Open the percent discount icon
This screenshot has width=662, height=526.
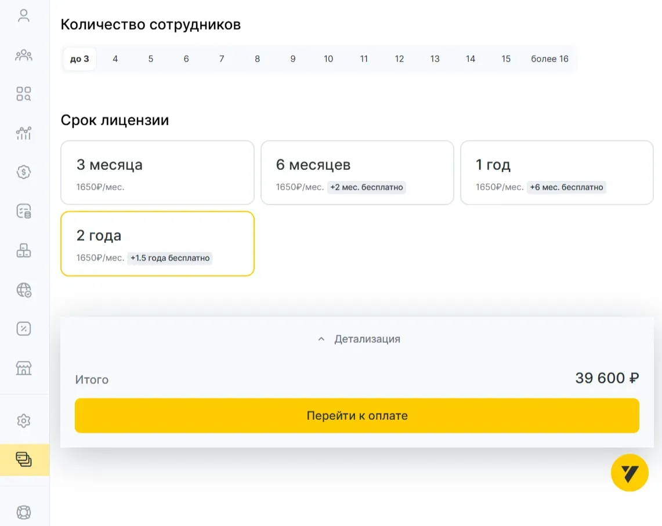[x=24, y=329]
